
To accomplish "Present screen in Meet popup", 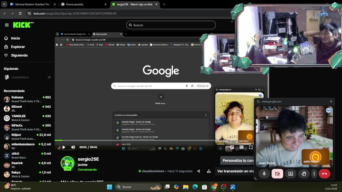I will 291,174.
